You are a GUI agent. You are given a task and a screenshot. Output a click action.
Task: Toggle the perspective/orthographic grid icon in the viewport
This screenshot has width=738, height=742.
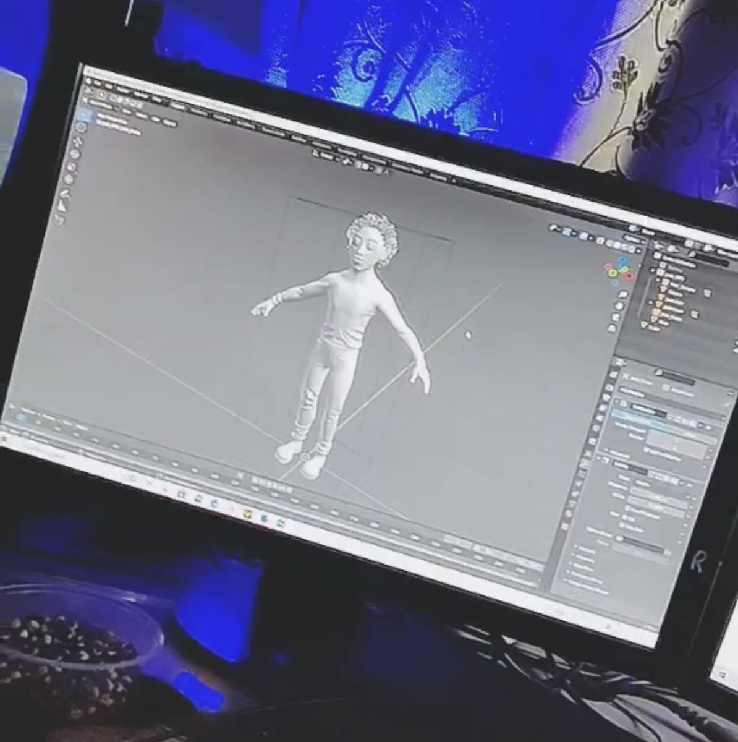click(612, 328)
